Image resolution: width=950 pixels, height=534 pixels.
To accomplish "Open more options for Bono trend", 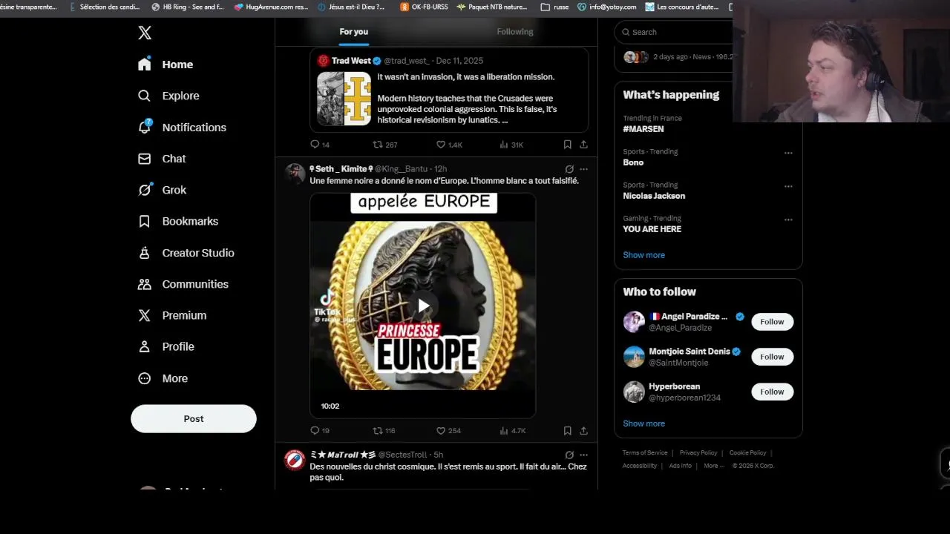I will click(x=788, y=153).
